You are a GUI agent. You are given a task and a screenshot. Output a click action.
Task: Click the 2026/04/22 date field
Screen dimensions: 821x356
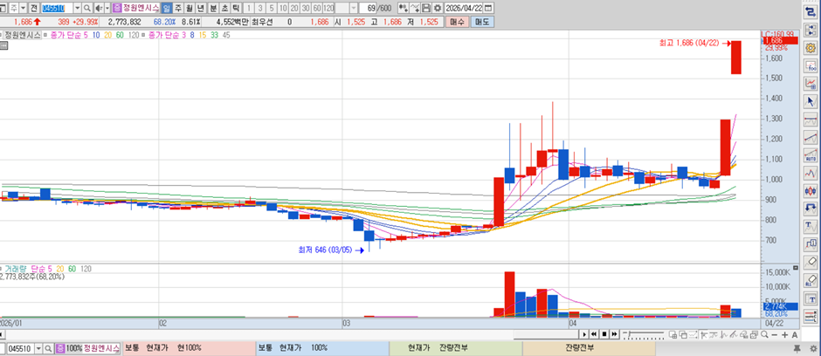coord(464,9)
